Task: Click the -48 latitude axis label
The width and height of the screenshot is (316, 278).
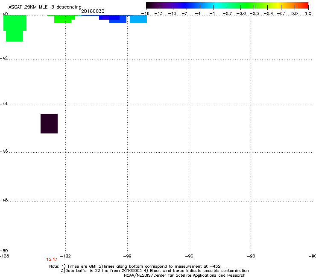Action: pos(4,200)
